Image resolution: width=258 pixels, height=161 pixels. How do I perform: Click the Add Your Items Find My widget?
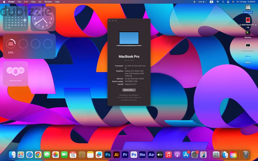16,74
